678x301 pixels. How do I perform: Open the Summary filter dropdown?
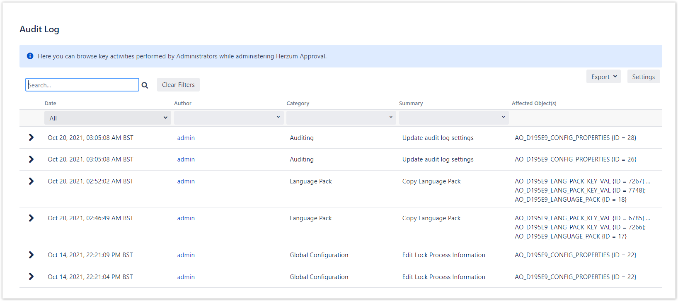[454, 118]
